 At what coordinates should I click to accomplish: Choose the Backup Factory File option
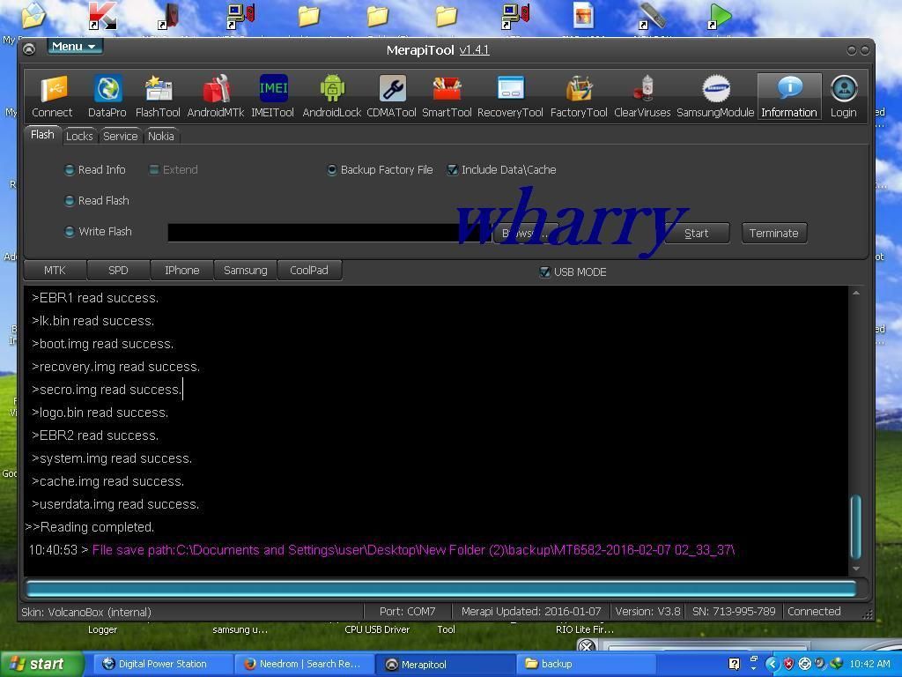381,170
